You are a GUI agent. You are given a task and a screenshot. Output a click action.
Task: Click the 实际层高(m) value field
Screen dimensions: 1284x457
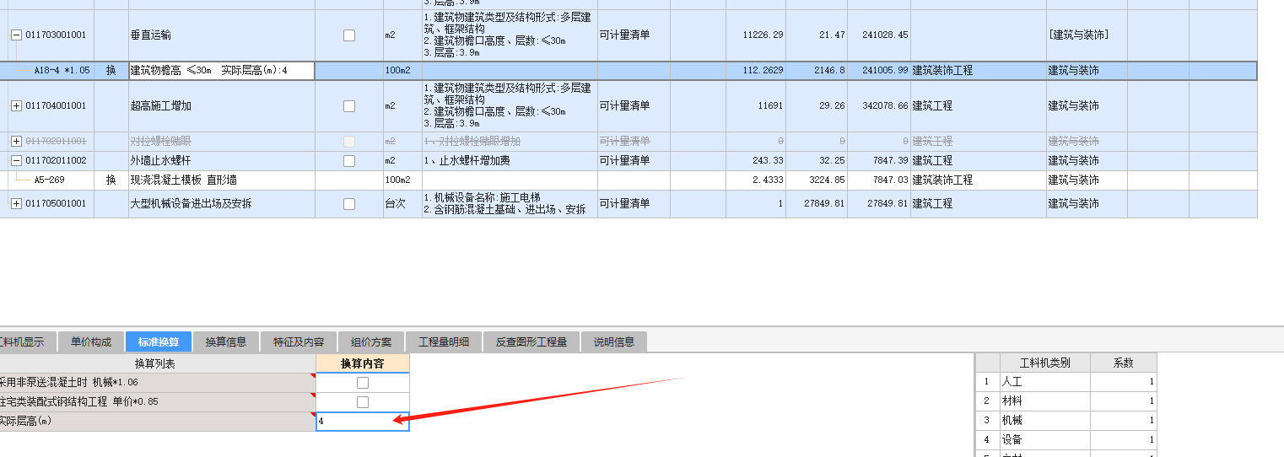363,422
